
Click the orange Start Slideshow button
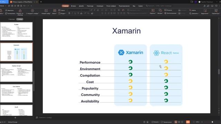(188, 122)
